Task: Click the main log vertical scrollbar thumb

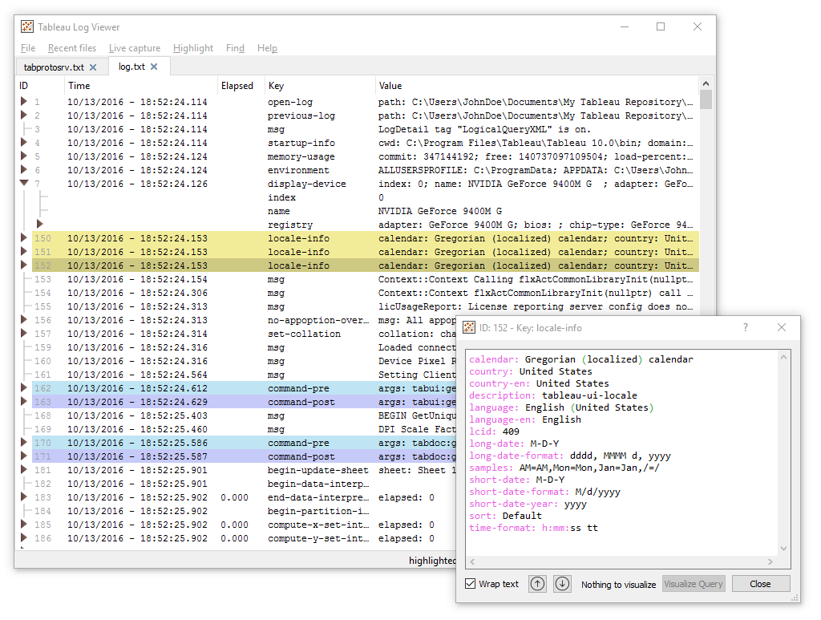Action: point(706,99)
